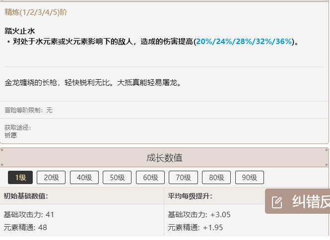This screenshot has height=240, width=330.
Task: Click the 成长数值 section header
Action: (x=164, y=158)
